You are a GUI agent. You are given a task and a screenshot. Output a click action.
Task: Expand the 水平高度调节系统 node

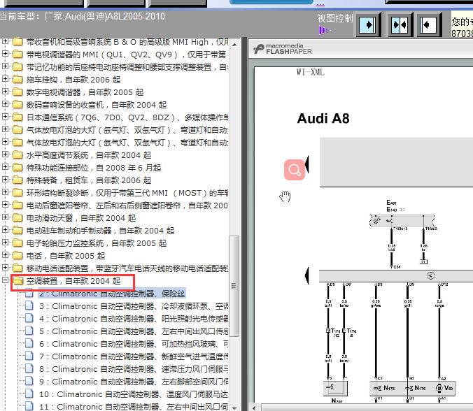[x=5, y=154]
